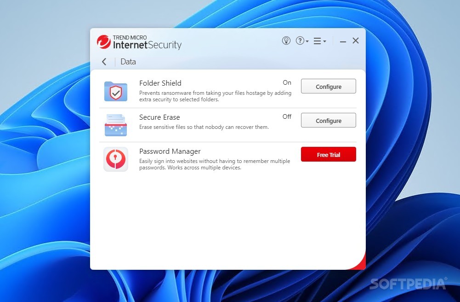Click the Folder Shield folder icon
Image resolution: width=460 pixels, height=302 pixels.
[116, 91]
